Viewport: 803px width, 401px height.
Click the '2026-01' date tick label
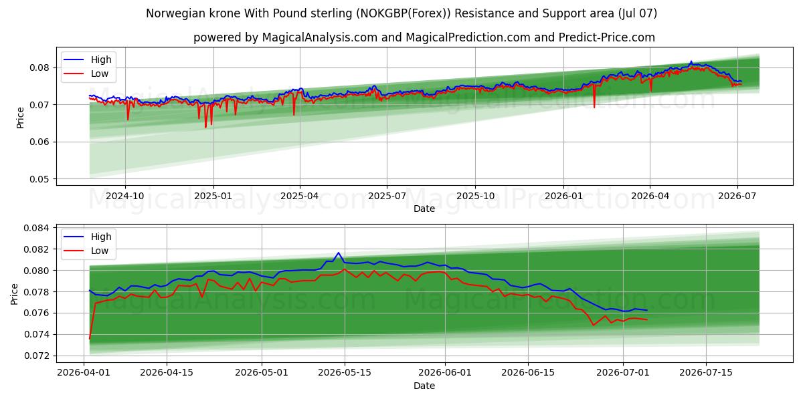(563, 196)
